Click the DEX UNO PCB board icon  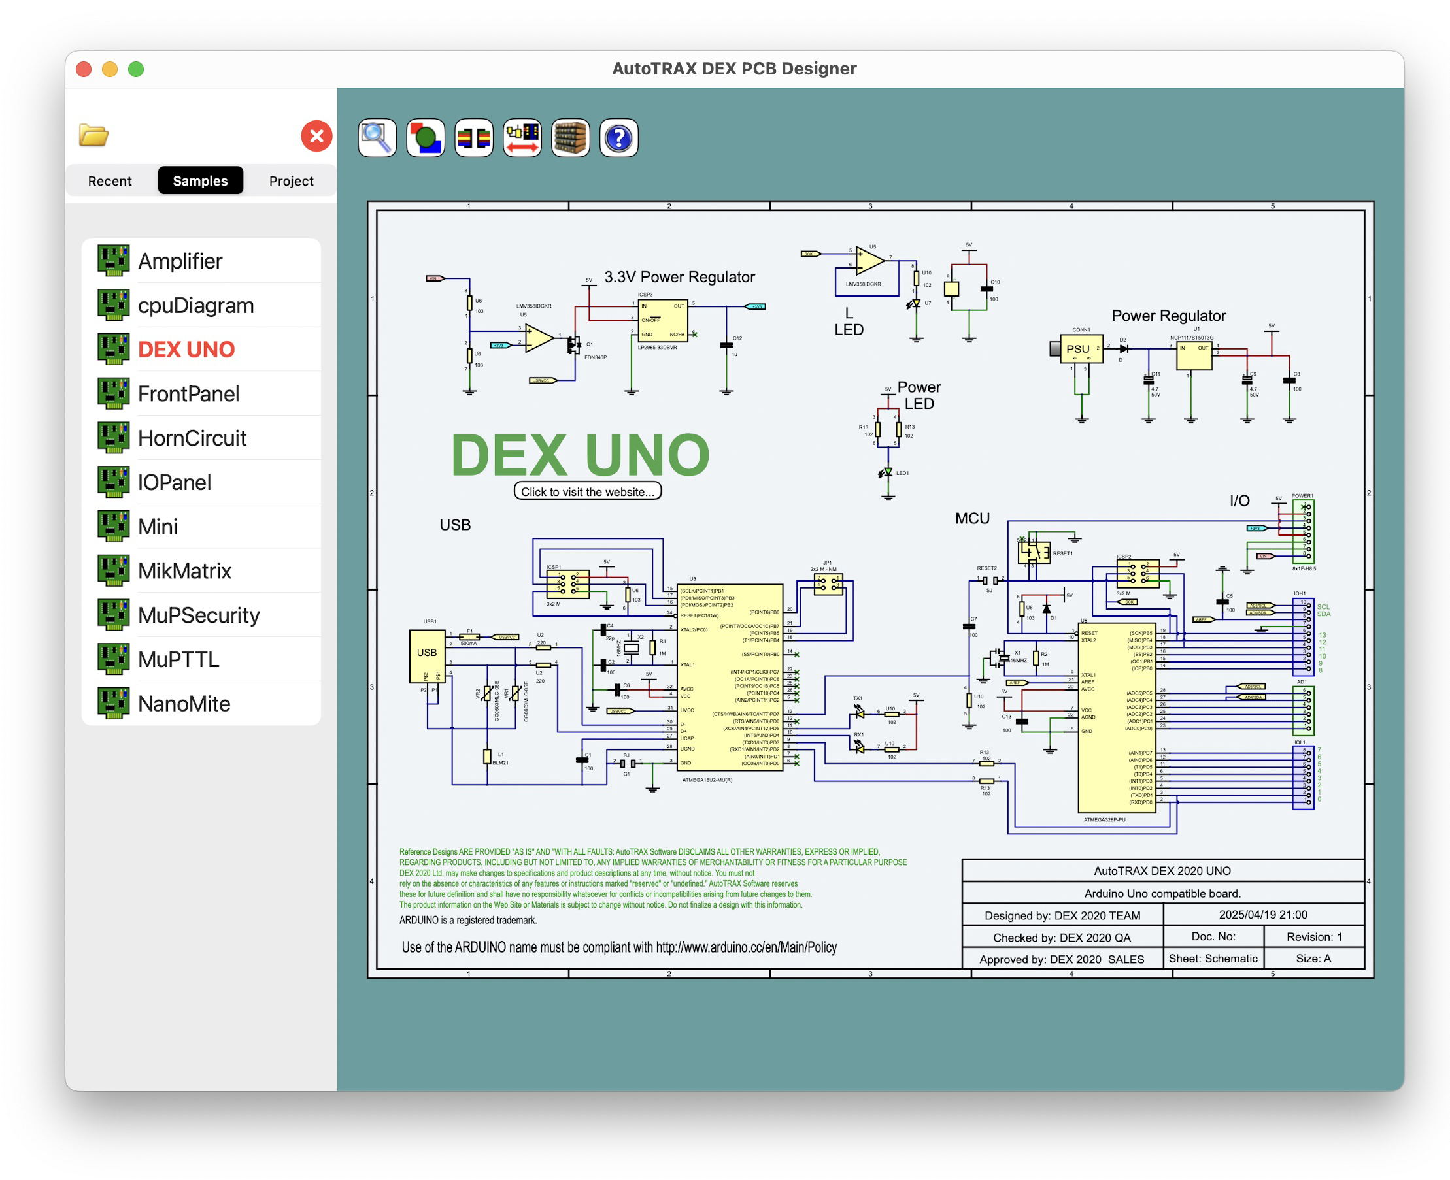(114, 350)
